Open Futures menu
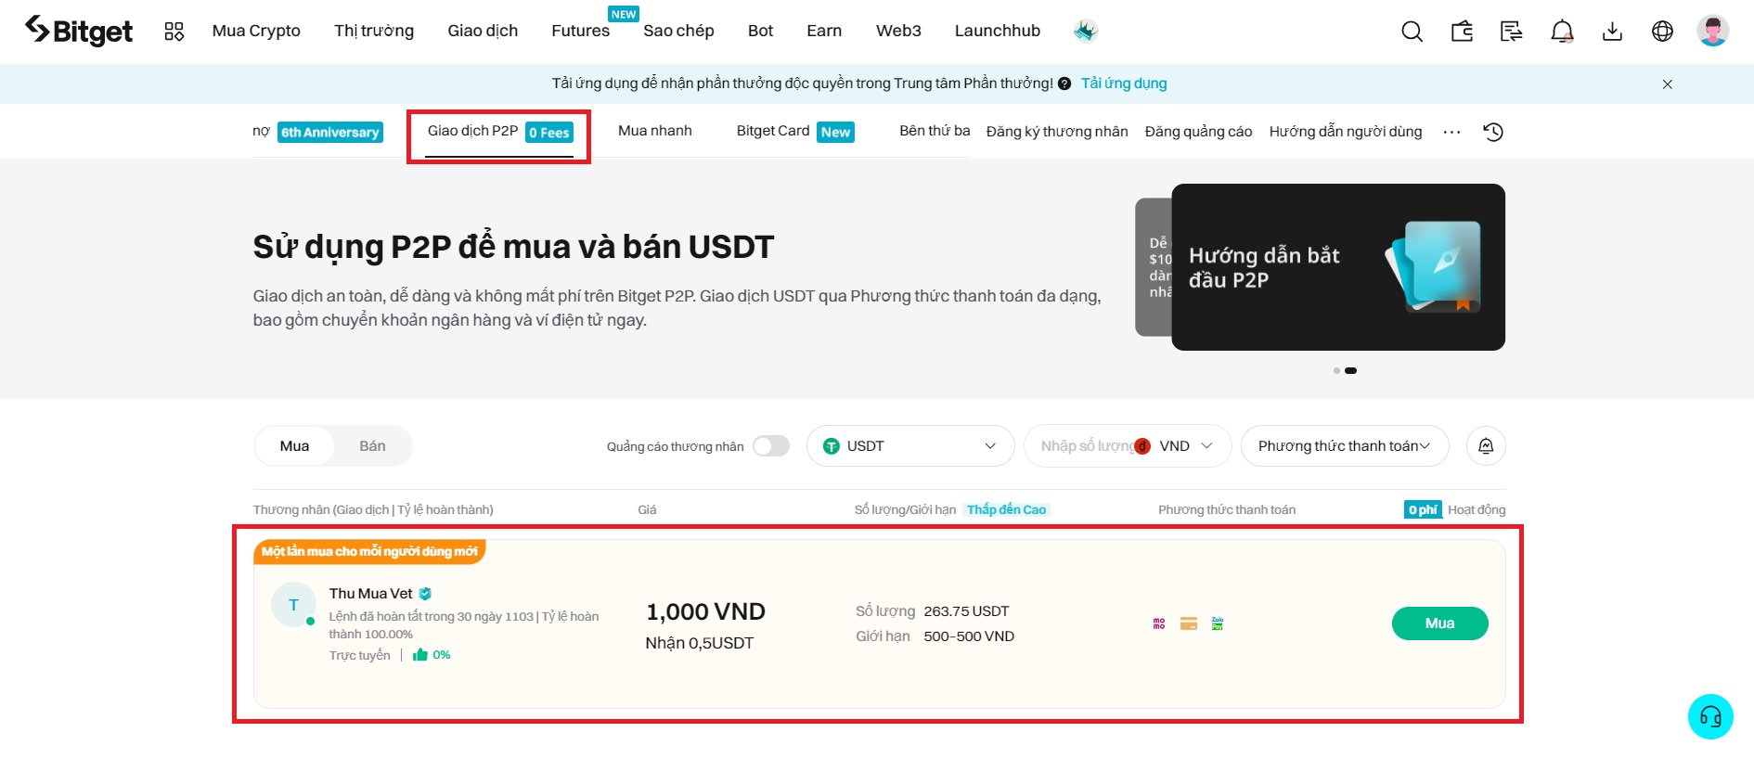This screenshot has width=1754, height=758. 581,32
